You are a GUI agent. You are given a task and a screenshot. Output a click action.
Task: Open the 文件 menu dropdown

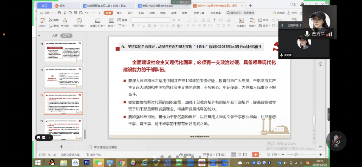[x=46, y=13]
